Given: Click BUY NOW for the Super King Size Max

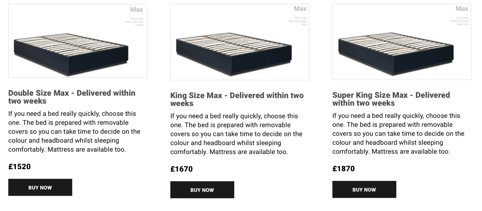Looking at the screenshot, I should [x=364, y=189].
